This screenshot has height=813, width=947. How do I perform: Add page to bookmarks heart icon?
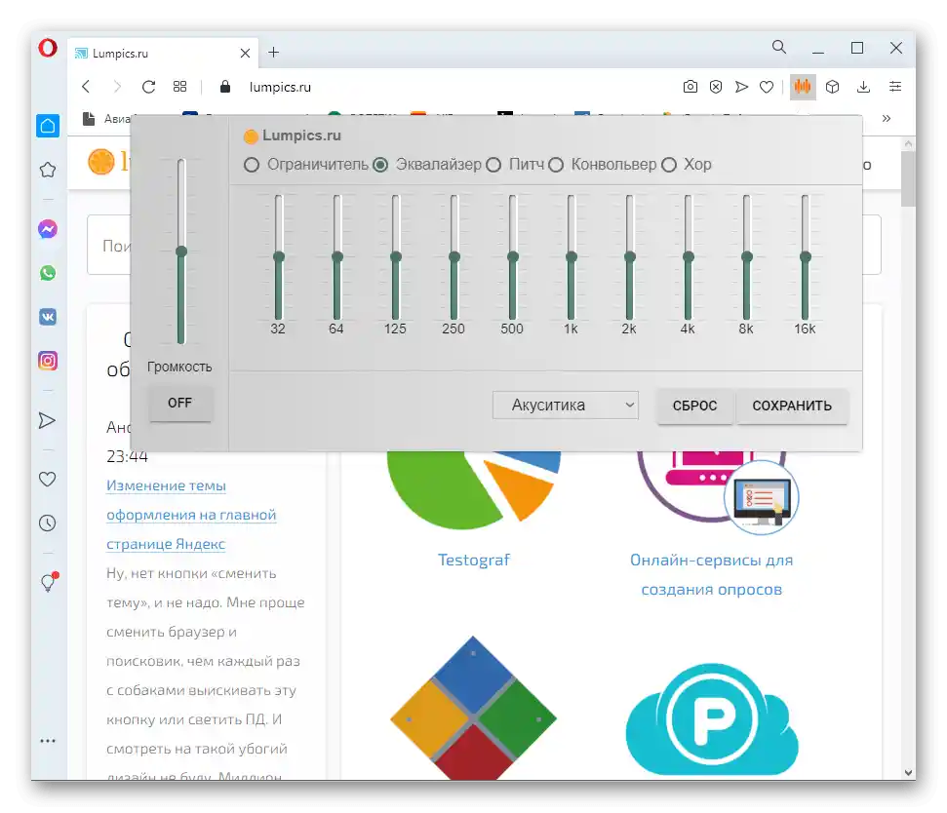[x=767, y=88]
